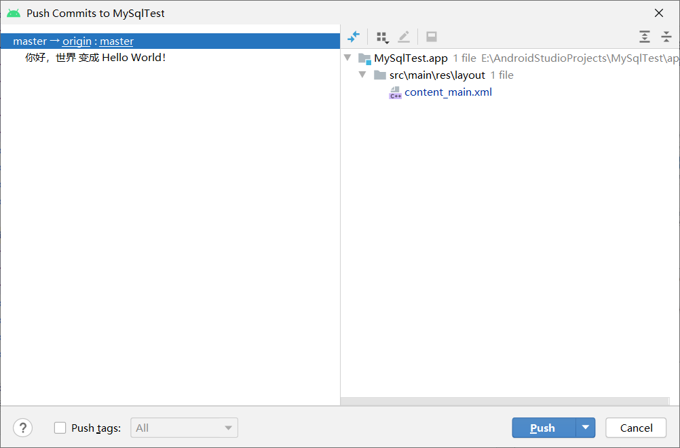Screen dimensions: 680x448
Task: Select the Edit Source pencil icon
Action: pyautogui.click(x=404, y=37)
